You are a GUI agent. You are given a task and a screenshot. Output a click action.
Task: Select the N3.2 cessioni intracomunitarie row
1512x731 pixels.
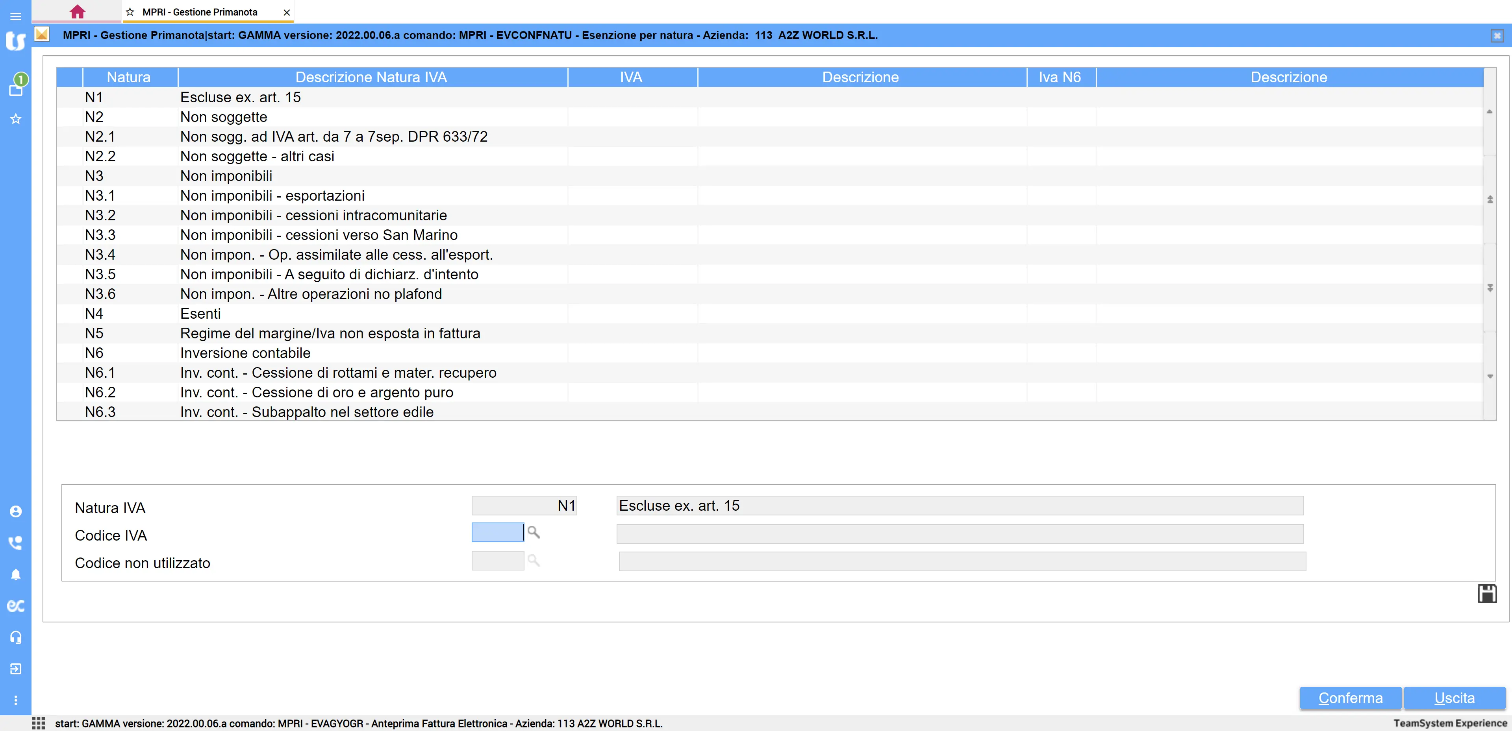coord(313,215)
